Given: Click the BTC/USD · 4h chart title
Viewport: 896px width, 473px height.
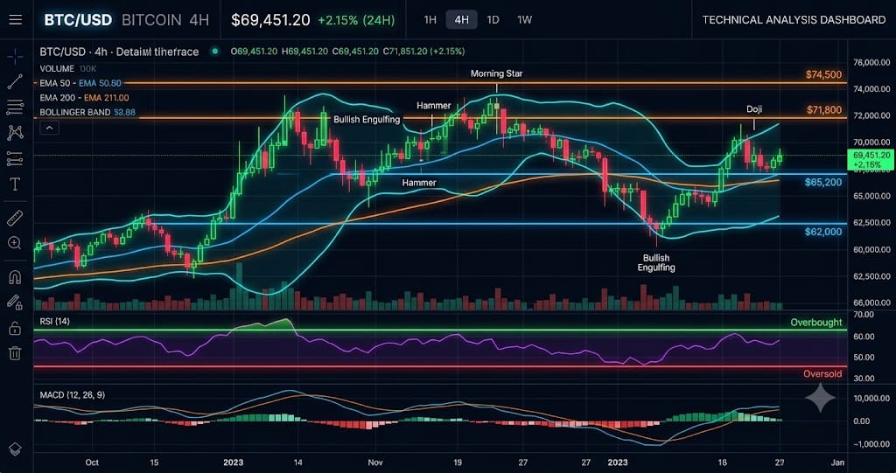Looking at the screenshot, I should click(x=119, y=52).
